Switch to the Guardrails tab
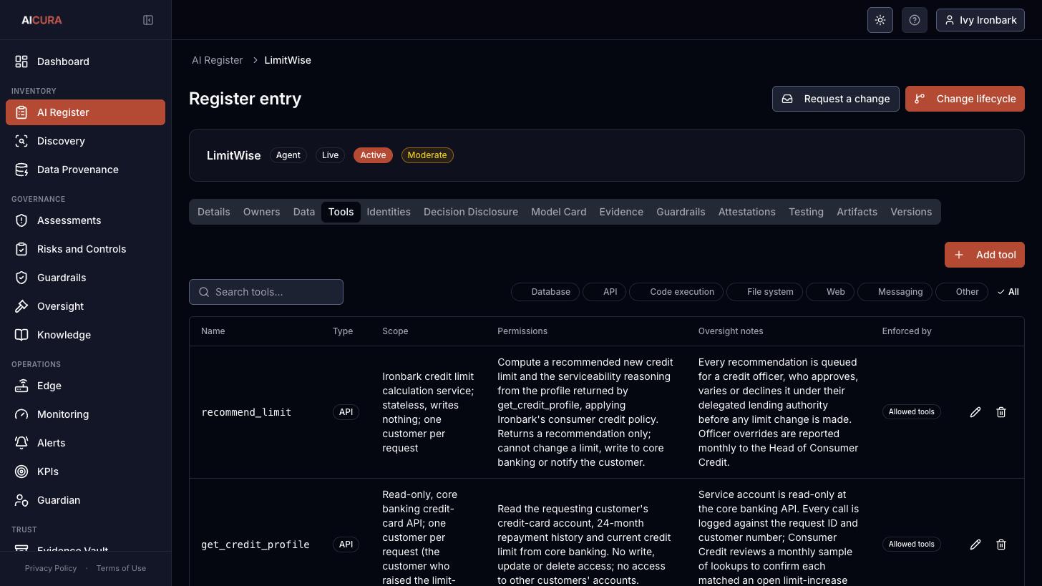 (681, 212)
